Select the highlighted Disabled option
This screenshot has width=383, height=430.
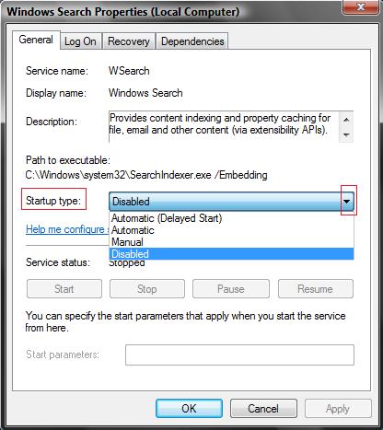tap(231, 254)
